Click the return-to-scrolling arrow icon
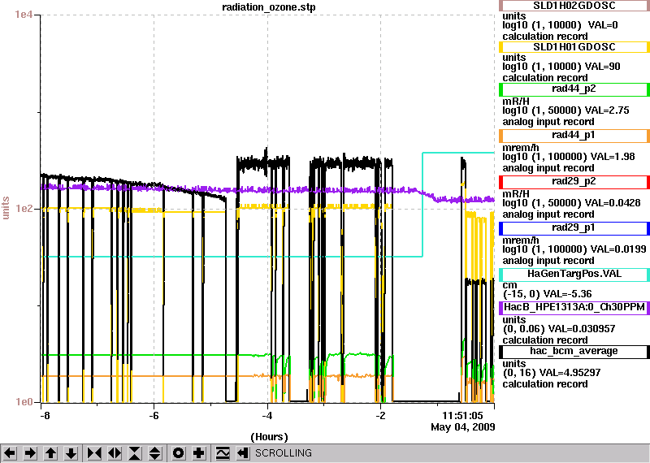650x463 pixels. [x=242, y=453]
